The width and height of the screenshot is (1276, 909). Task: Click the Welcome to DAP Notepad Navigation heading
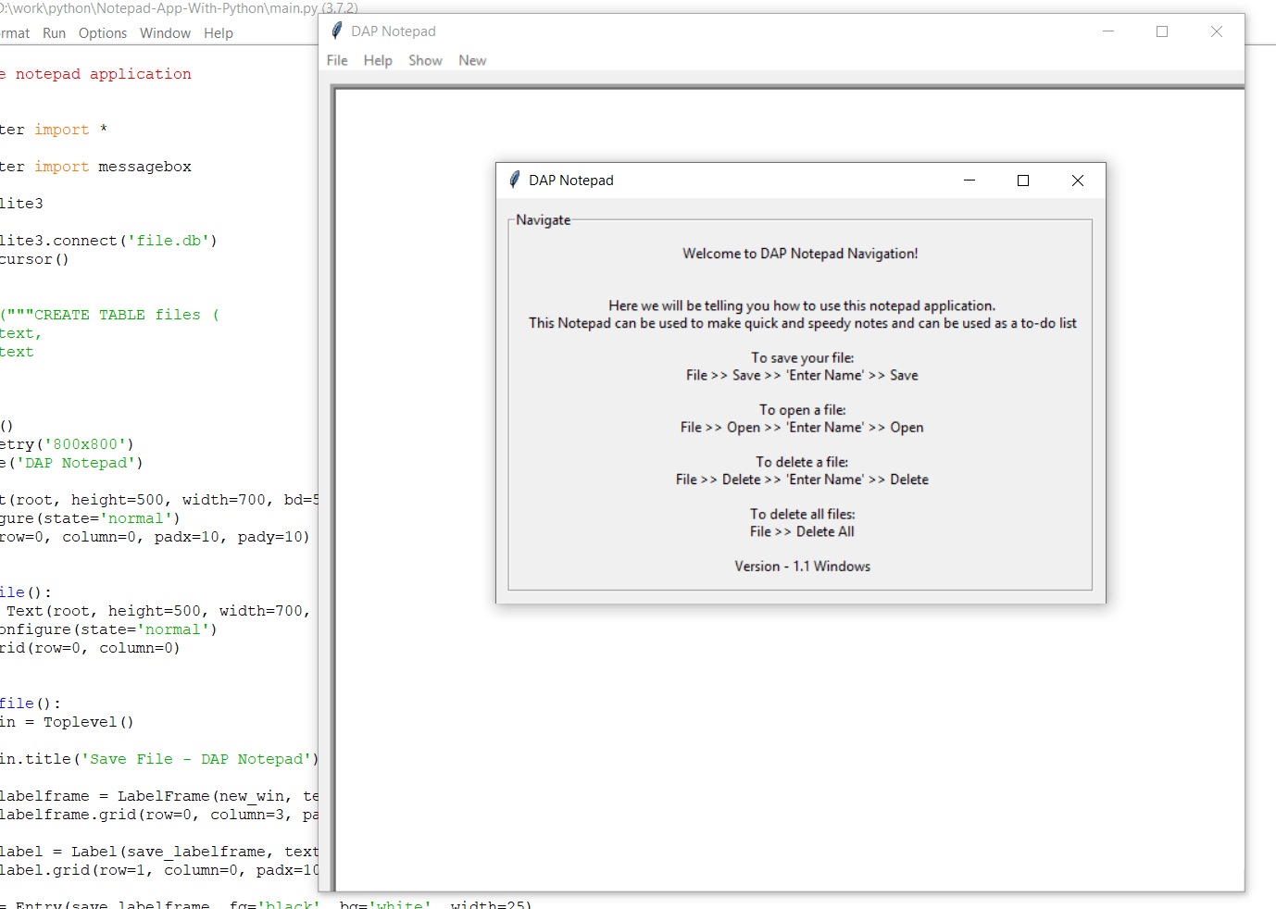click(x=800, y=253)
